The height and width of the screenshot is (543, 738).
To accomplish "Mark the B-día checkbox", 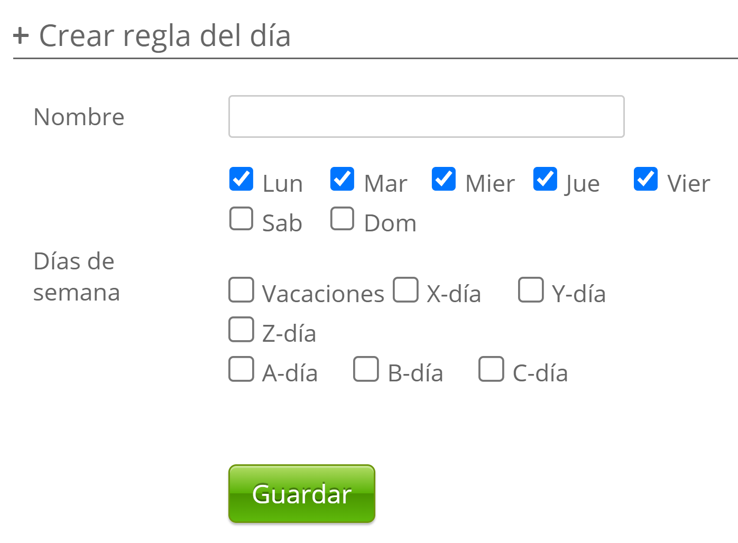I will pos(366,369).
